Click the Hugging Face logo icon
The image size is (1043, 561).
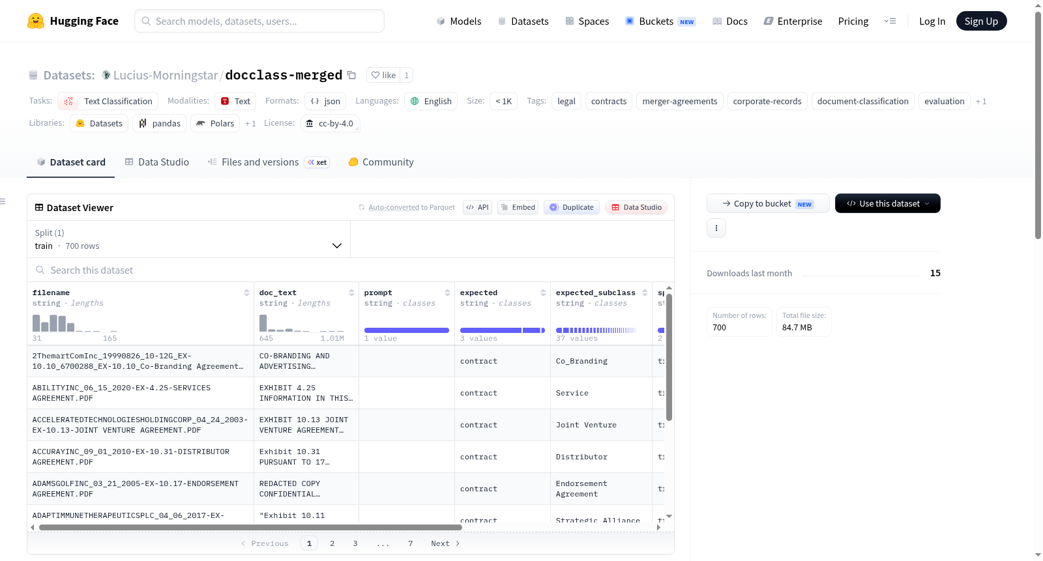36,21
